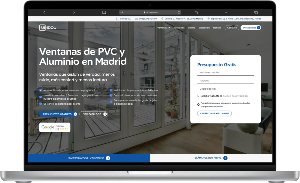Select Noticias in the navigation menu

click(217, 28)
